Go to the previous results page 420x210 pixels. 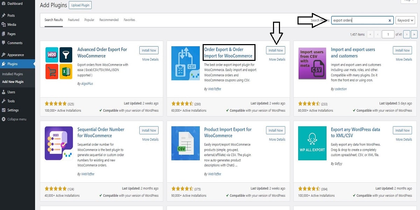[378, 34]
